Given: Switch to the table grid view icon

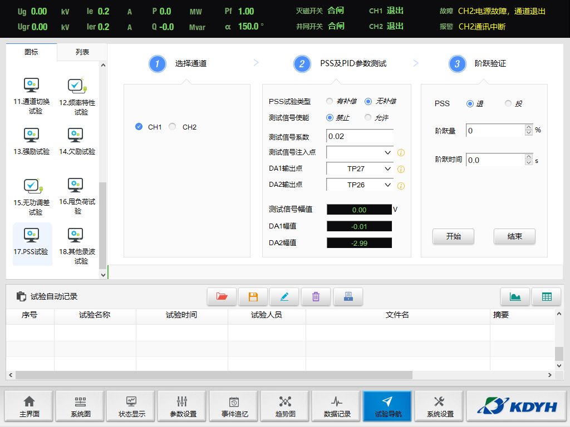Looking at the screenshot, I should click(547, 297).
